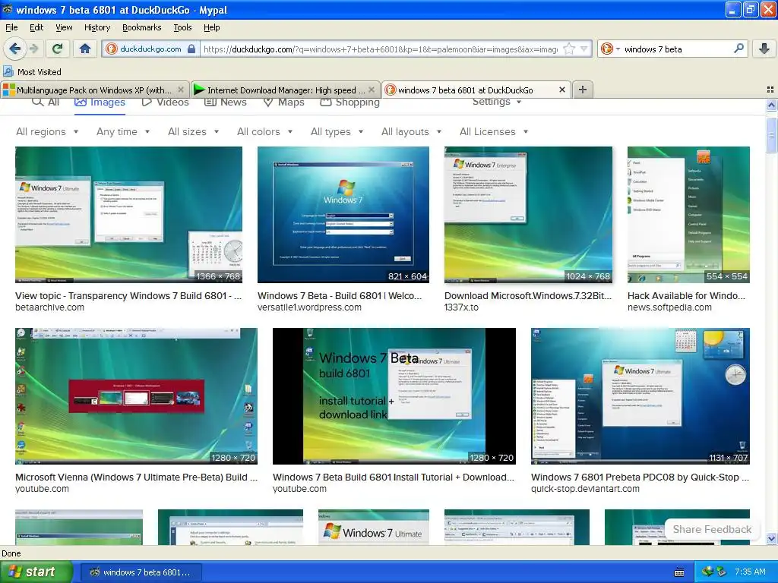
Task: Switch to the Shopping search tab
Action: coord(349,102)
